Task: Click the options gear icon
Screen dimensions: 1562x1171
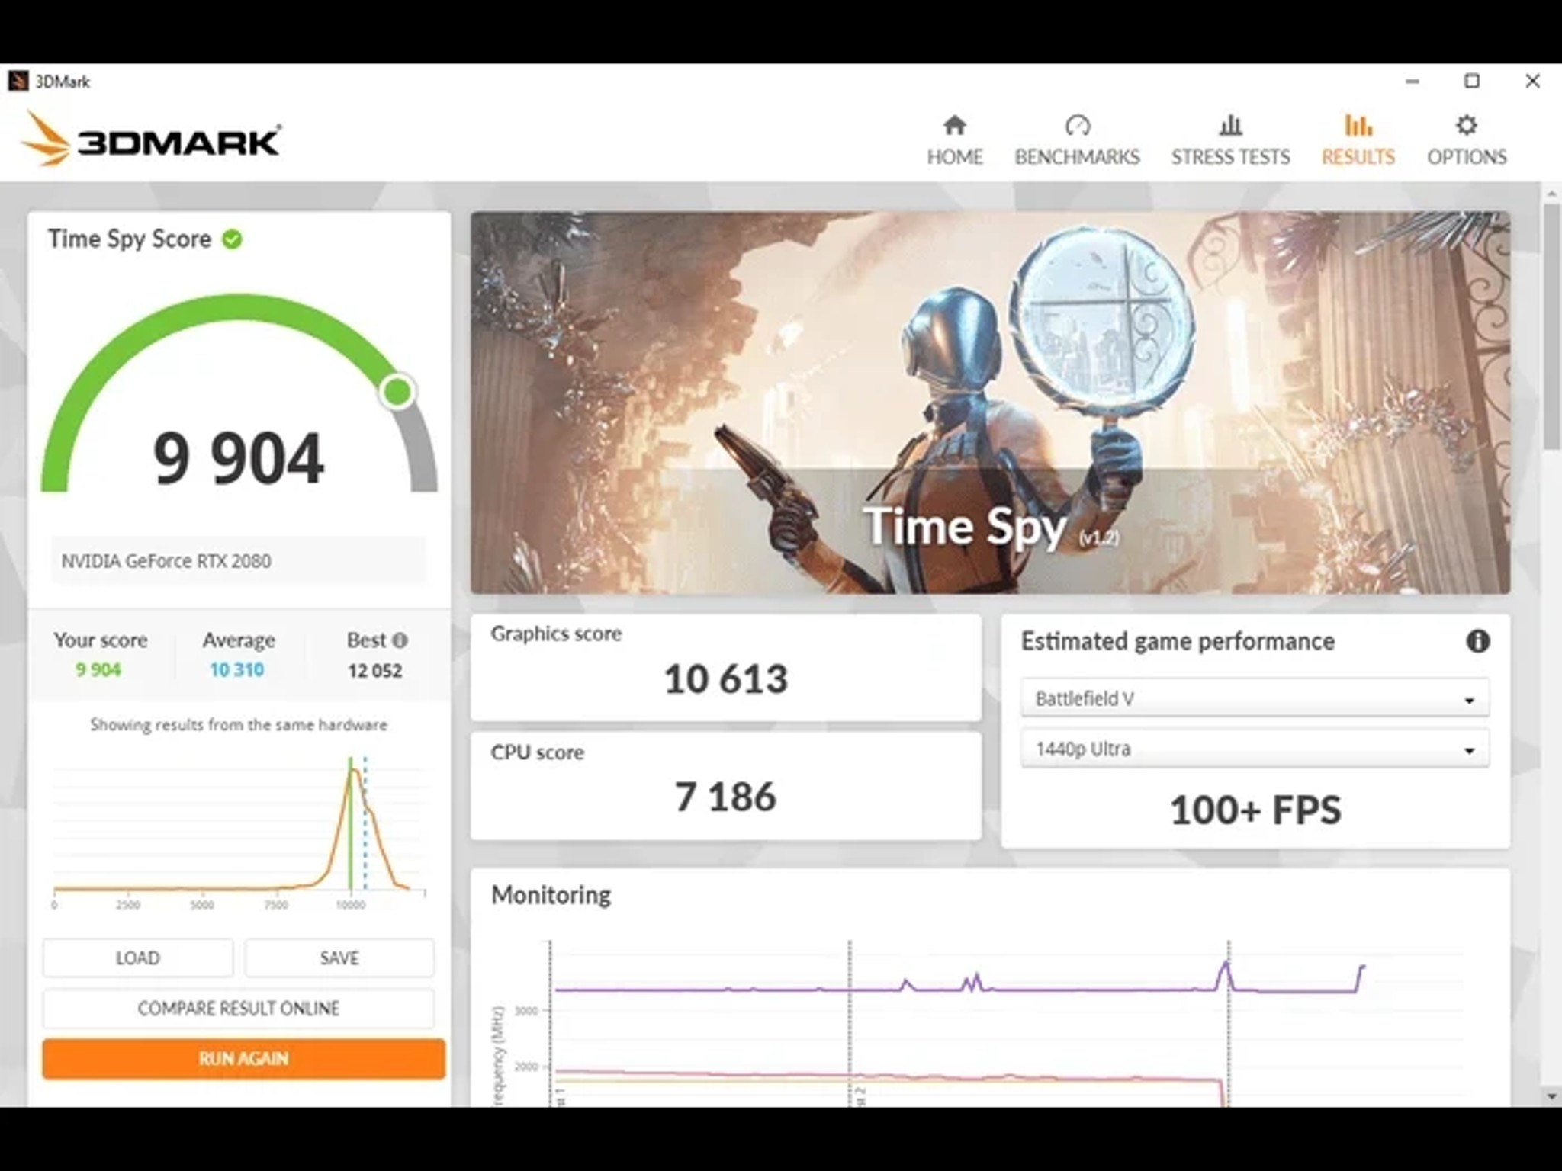Action: (1466, 125)
